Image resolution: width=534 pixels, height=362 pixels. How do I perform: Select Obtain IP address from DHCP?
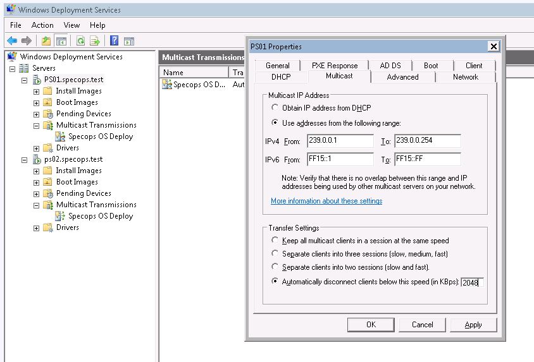275,107
